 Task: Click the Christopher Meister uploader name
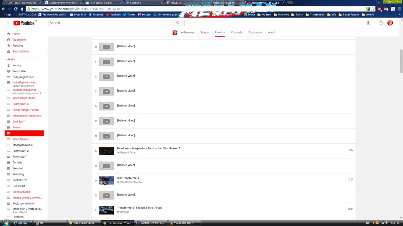click(131, 182)
